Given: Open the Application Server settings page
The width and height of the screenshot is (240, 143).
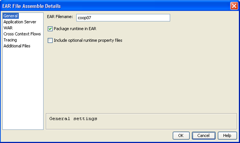Looking at the screenshot, I should 20,22.
